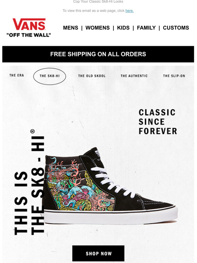Viewport: 197px width, 263px height.
Task: Click the Vans Off The Wall logo
Action: point(29,28)
